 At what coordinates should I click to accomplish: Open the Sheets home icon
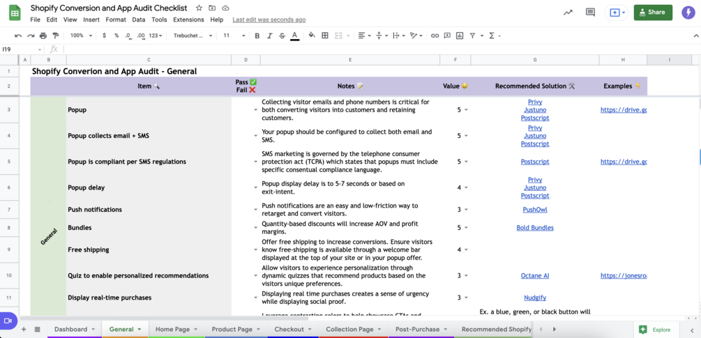[15, 13]
